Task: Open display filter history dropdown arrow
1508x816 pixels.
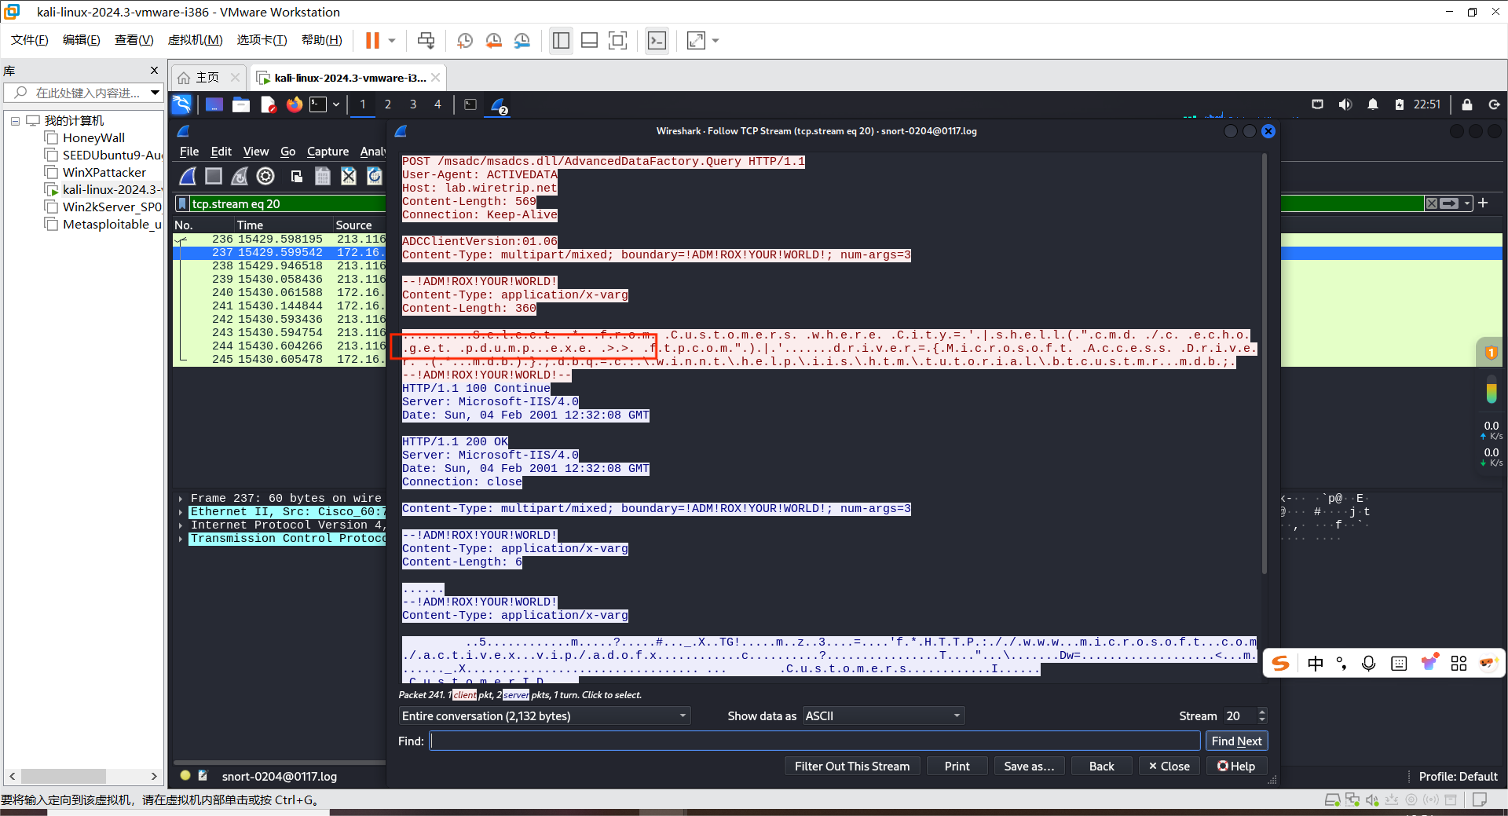Action: 1466,203
